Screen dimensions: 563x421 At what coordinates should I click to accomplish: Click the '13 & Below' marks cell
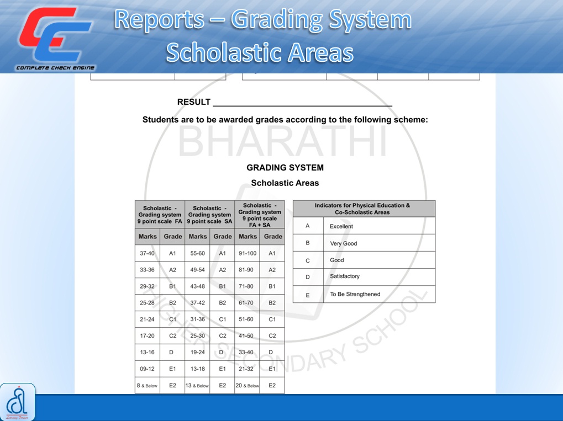tap(197, 386)
